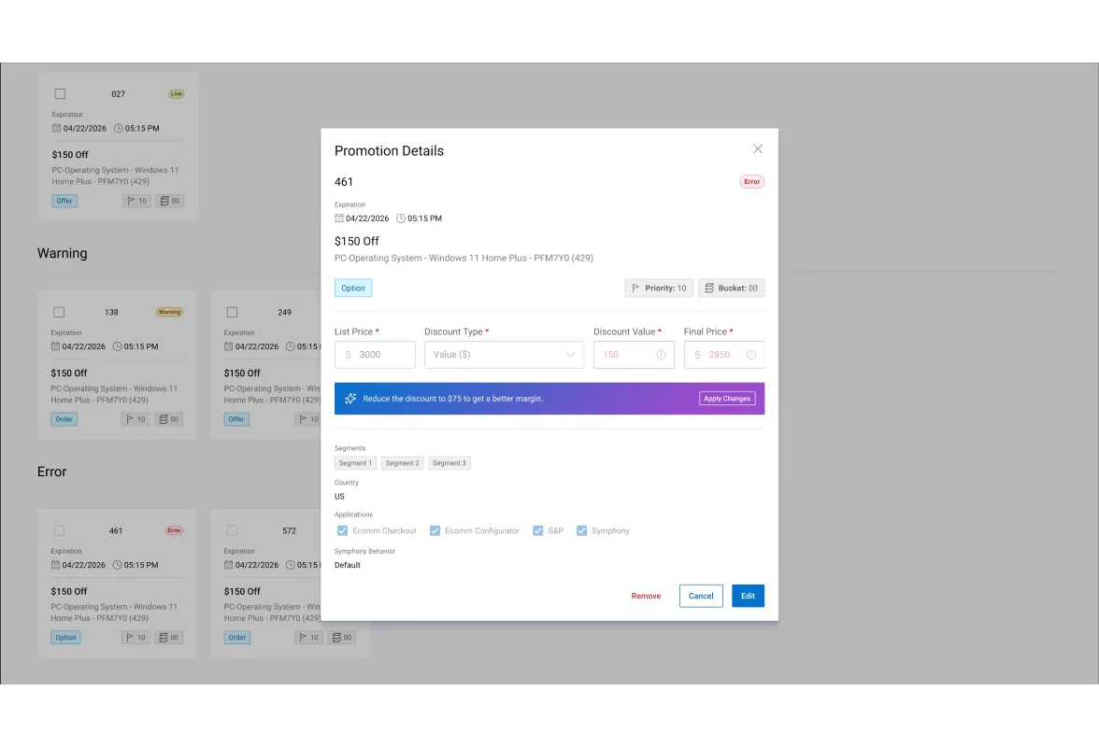Viewport: 1099px width, 747px height.
Task: Click priority flag chip on card 572
Action: (308, 638)
